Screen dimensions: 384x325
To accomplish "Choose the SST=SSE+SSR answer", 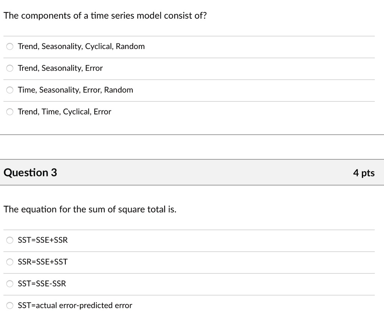I will pyautogui.click(x=43, y=240).
